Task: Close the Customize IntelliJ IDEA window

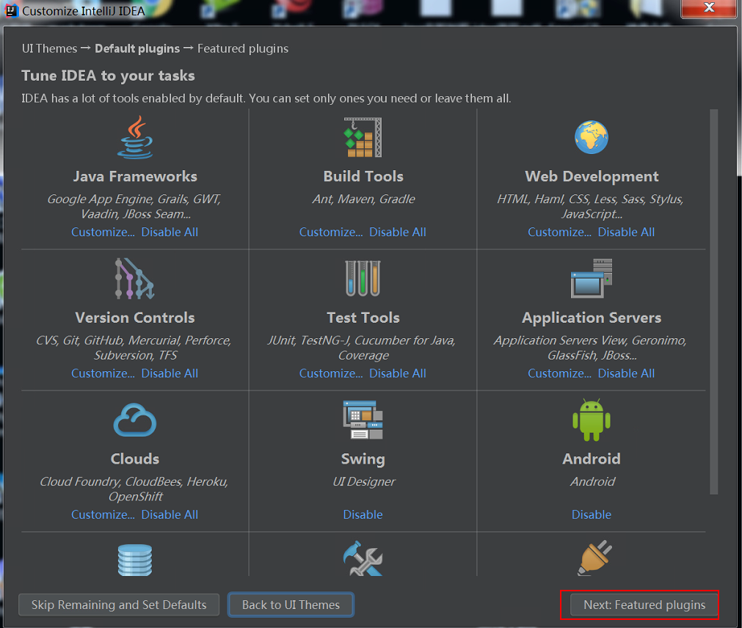Action: tap(709, 7)
